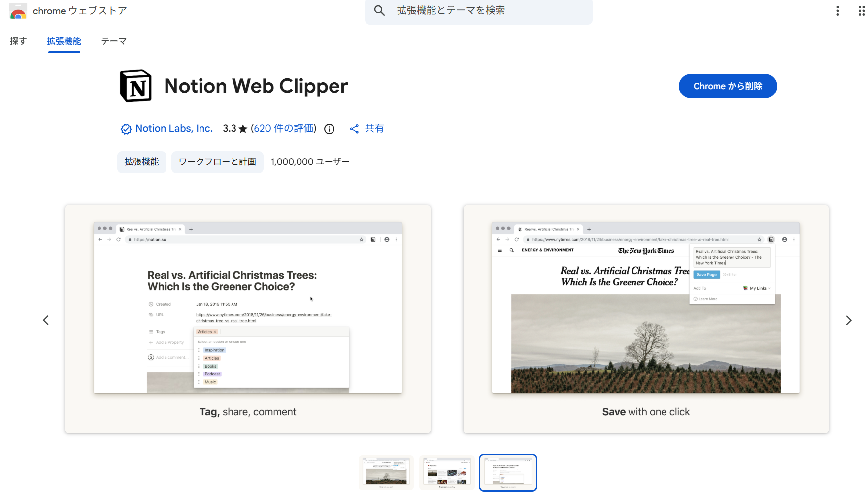
Task: Select the third highlighted carousel thumbnail
Action: click(x=508, y=472)
